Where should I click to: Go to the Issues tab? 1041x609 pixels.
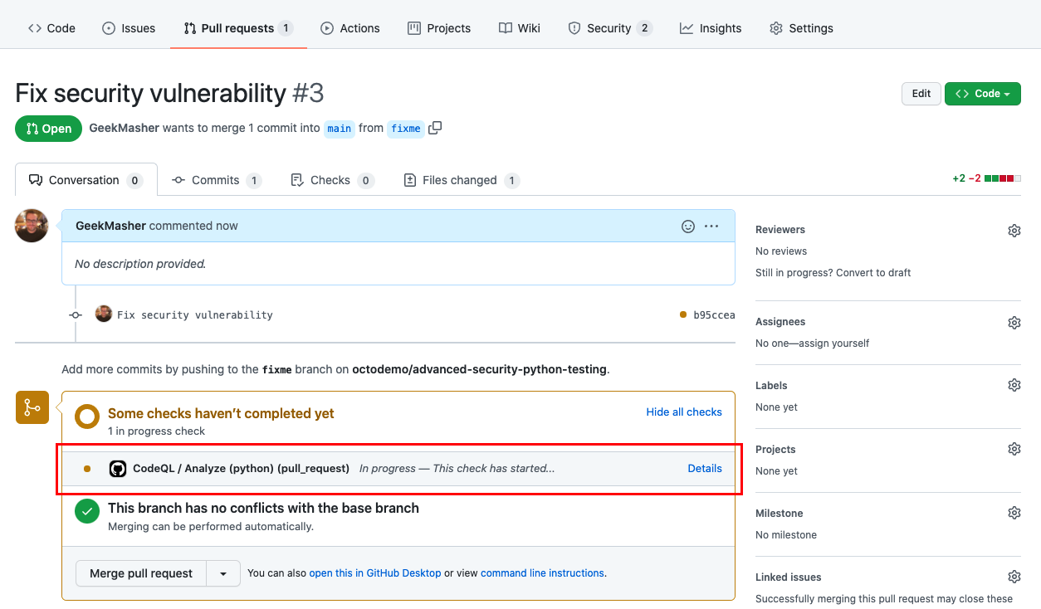129,28
